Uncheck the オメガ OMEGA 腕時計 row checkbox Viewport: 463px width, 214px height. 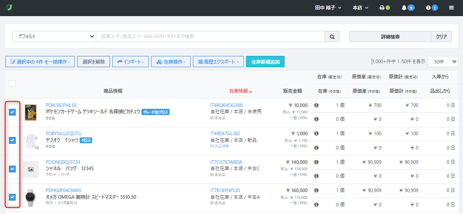tap(12, 197)
